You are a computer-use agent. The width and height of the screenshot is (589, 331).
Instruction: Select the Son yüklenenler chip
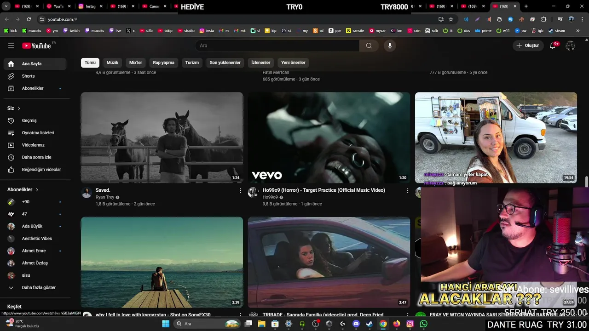[225, 63]
